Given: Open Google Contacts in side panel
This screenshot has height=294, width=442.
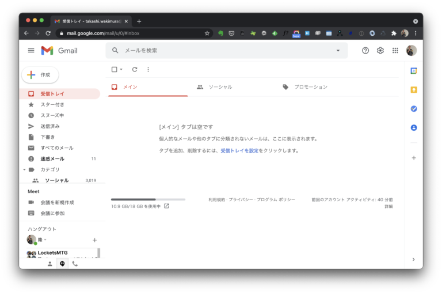Looking at the screenshot, I should coord(413,128).
